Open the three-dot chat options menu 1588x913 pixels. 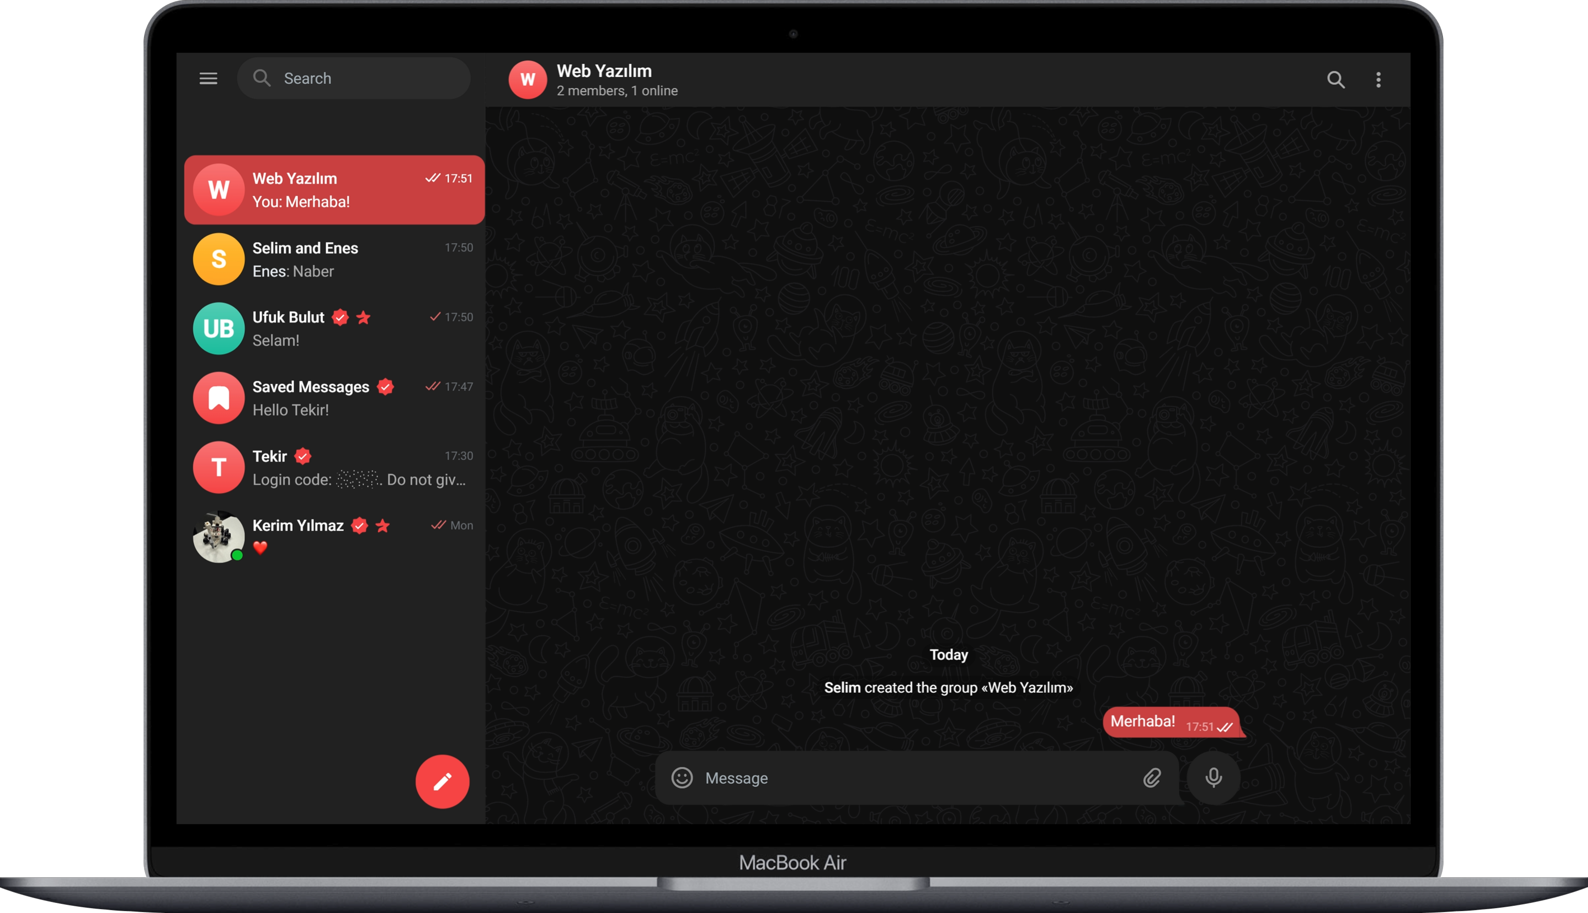[x=1378, y=80]
